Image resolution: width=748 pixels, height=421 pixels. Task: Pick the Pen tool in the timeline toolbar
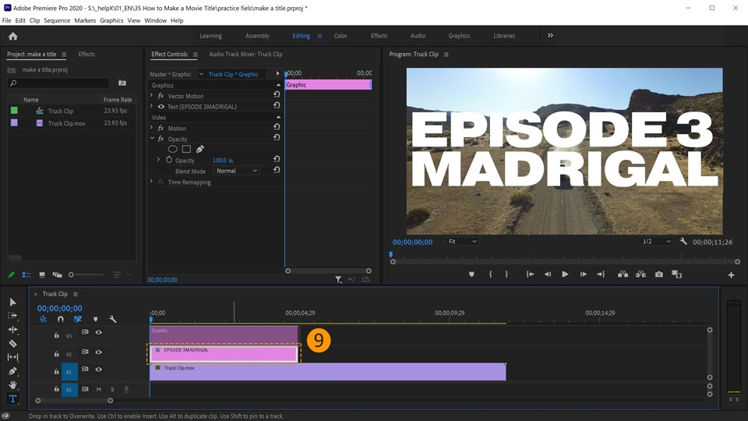(12, 371)
